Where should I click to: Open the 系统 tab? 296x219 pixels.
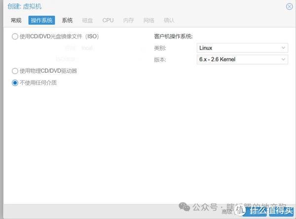coord(68,20)
